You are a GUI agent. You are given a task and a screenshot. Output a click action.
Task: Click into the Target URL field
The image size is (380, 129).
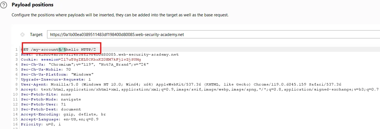coord(211,35)
